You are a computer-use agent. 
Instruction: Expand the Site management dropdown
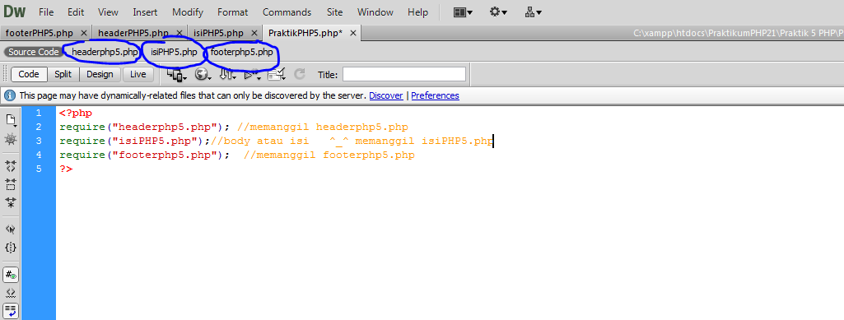534,12
